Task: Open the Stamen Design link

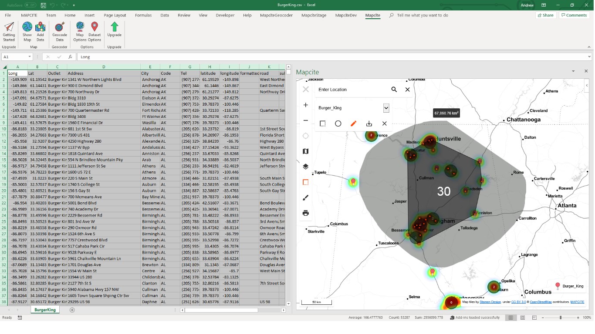Action: [x=490, y=302]
